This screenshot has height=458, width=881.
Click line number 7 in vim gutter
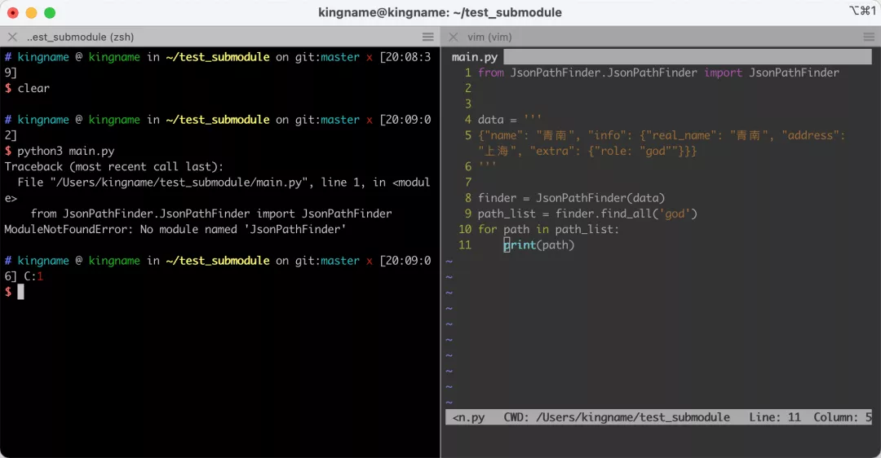coord(468,183)
